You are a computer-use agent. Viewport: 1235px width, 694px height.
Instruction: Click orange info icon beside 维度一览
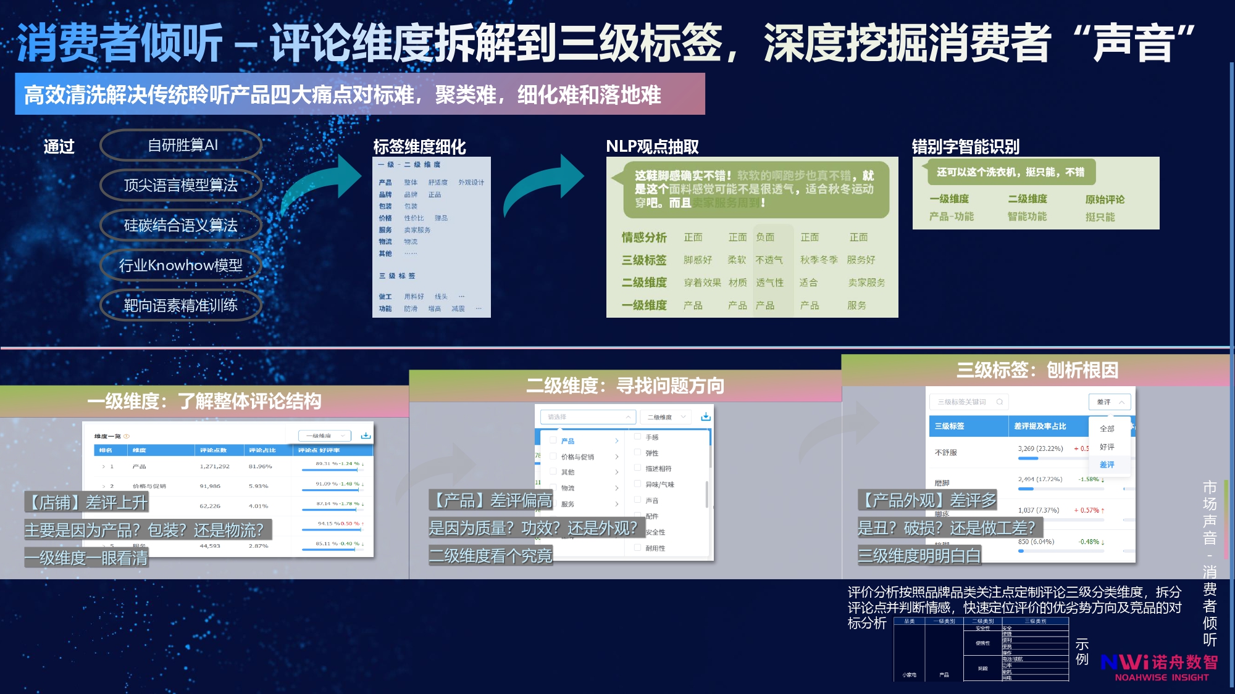(127, 436)
